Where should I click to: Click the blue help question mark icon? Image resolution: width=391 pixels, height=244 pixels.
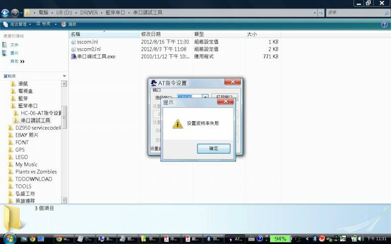pos(384,24)
